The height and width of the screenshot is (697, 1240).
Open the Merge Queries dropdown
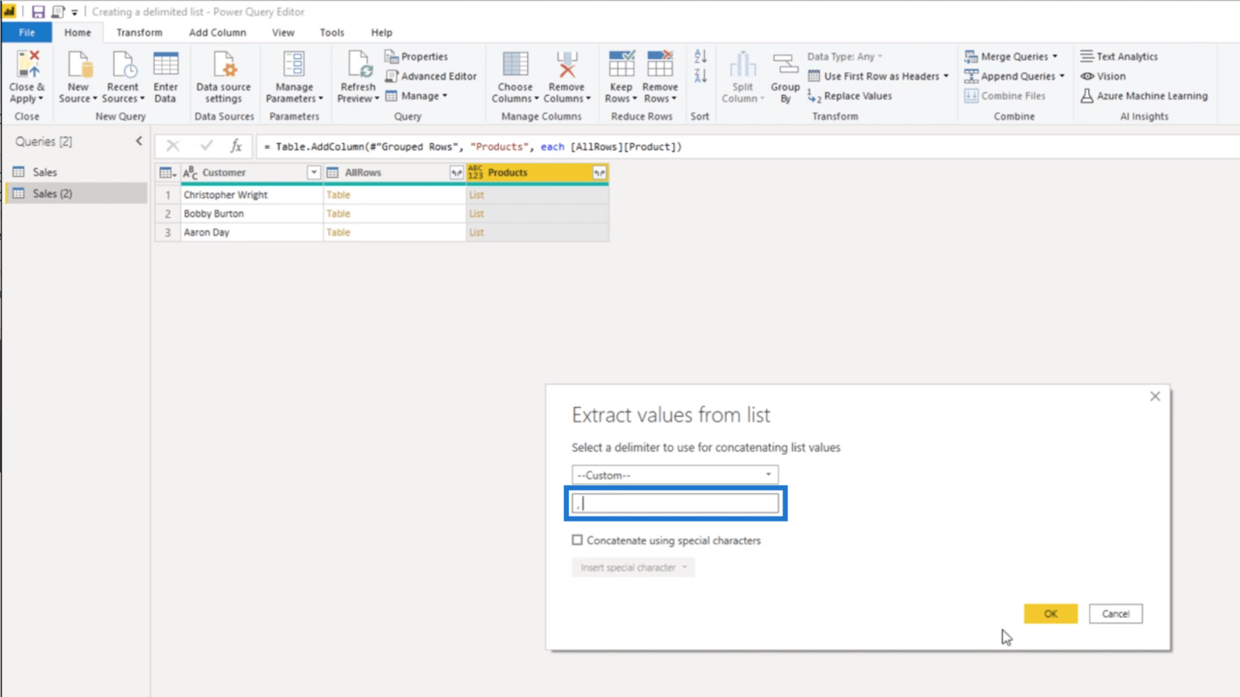pos(1012,56)
